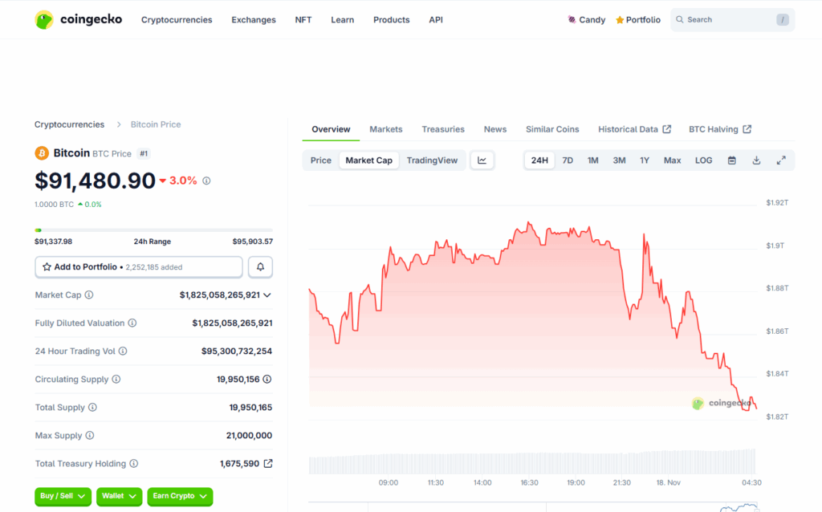
Task: Click the Cryptocurrencies breadcrumb link
Action: click(69, 124)
